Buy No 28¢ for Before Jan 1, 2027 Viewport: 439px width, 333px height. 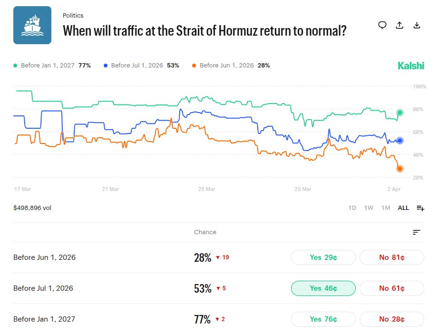391,319
